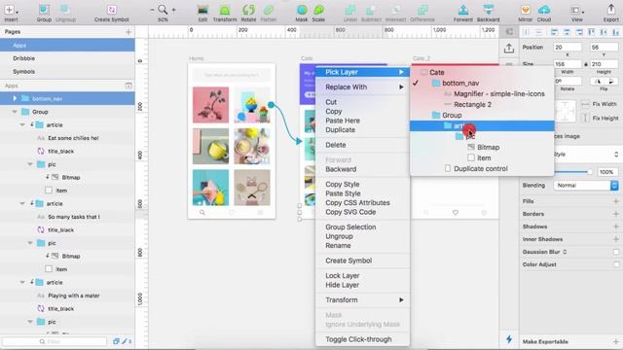
Task: Select the Transform toolbar tool
Action: pyautogui.click(x=225, y=13)
